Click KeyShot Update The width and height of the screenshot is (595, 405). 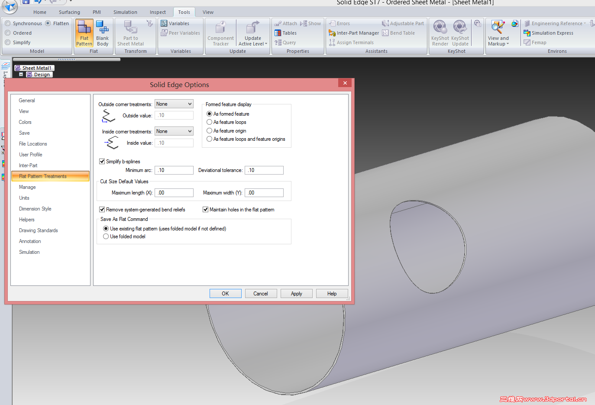point(460,33)
